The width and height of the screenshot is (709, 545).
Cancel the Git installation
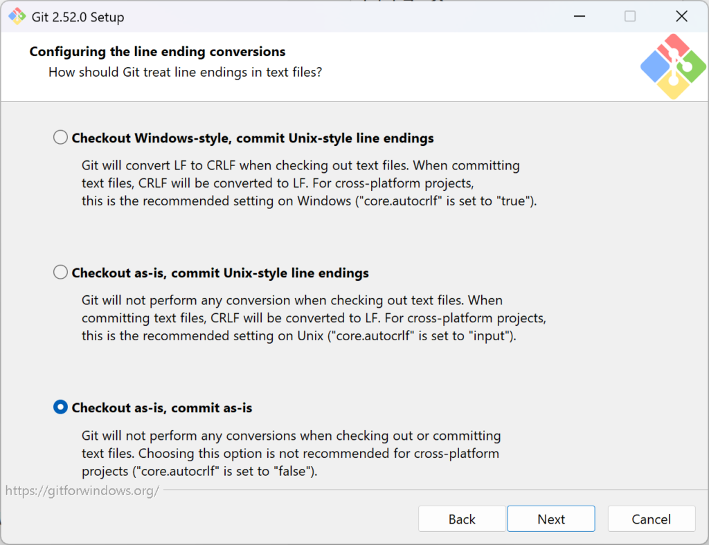pos(651,519)
